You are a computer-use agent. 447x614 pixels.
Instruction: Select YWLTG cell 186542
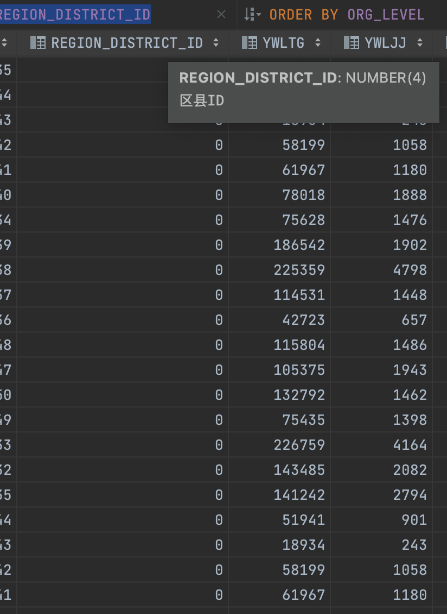tap(279, 245)
